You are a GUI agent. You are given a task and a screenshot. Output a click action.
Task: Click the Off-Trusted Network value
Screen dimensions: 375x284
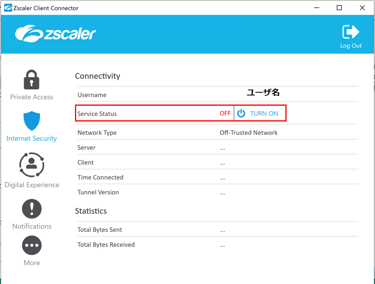coord(248,133)
